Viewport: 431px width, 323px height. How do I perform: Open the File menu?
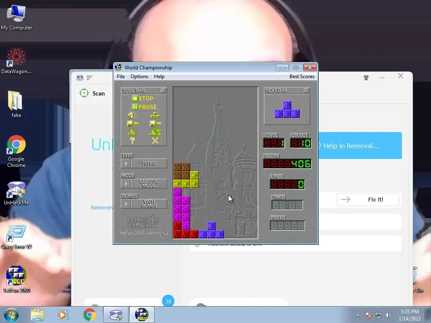pos(121,77)
